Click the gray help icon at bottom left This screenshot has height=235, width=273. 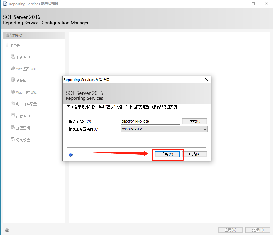pyautogui.click(x=7, y=230)
